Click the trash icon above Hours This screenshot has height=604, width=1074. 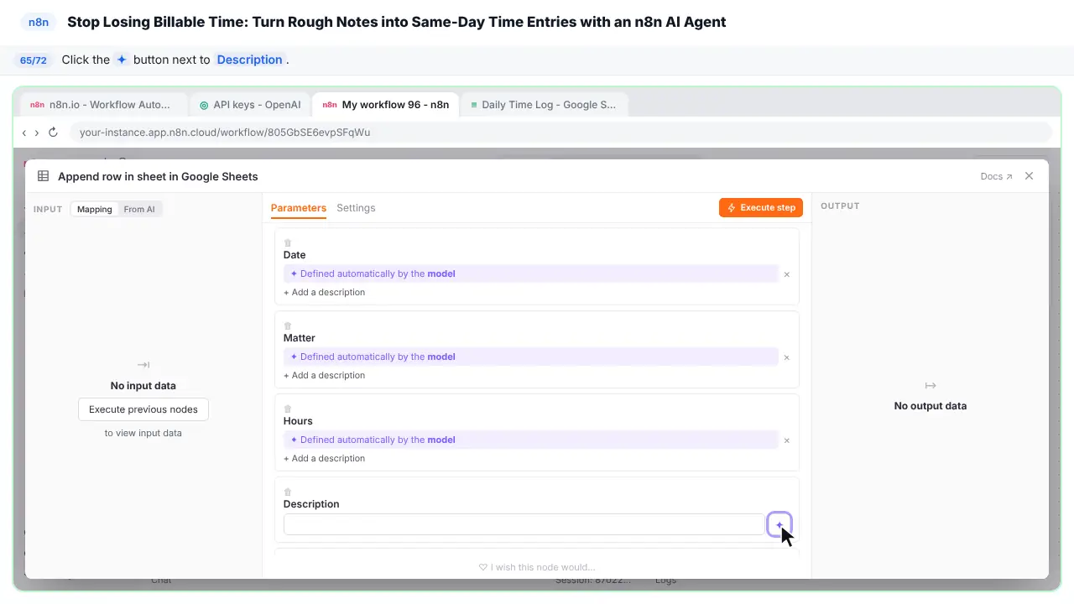pyautogui.click(x=288, y=409)
